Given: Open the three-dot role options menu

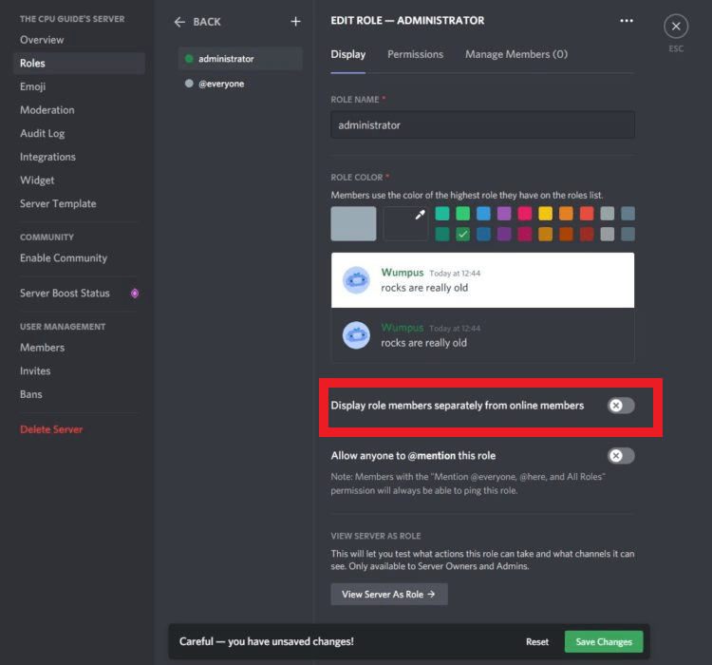Looking at the screenshot, I should 626,20.
